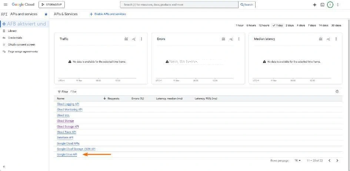Open Median latency chart more-options menu
This screenshot has height=171, width=350.
point(336,39)
